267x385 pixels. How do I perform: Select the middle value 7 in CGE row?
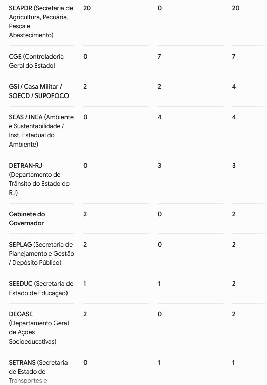tap(159, 57)
